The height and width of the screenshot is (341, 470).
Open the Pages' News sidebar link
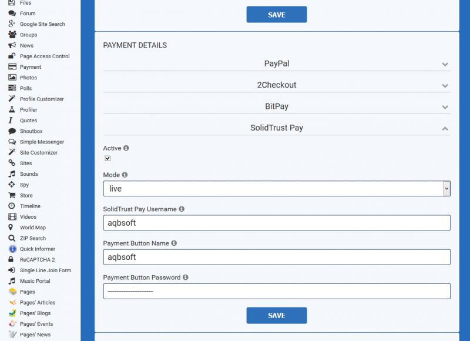[x=35, y=335]
